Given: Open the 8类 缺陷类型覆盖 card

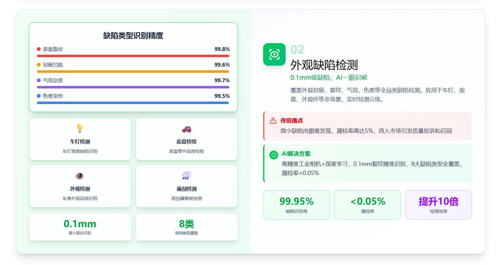Looking at the screenshot, I should (x=187, y=227).
